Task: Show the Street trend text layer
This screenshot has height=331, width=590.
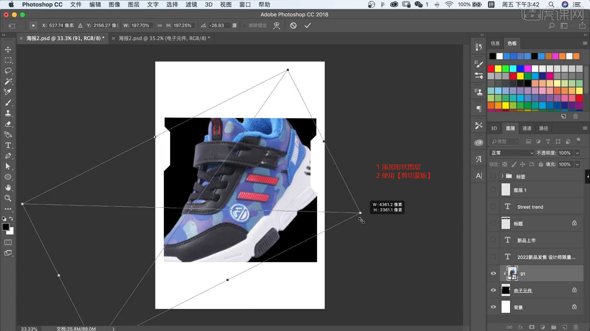Action: pyautogui.click(x=493, y=207)
